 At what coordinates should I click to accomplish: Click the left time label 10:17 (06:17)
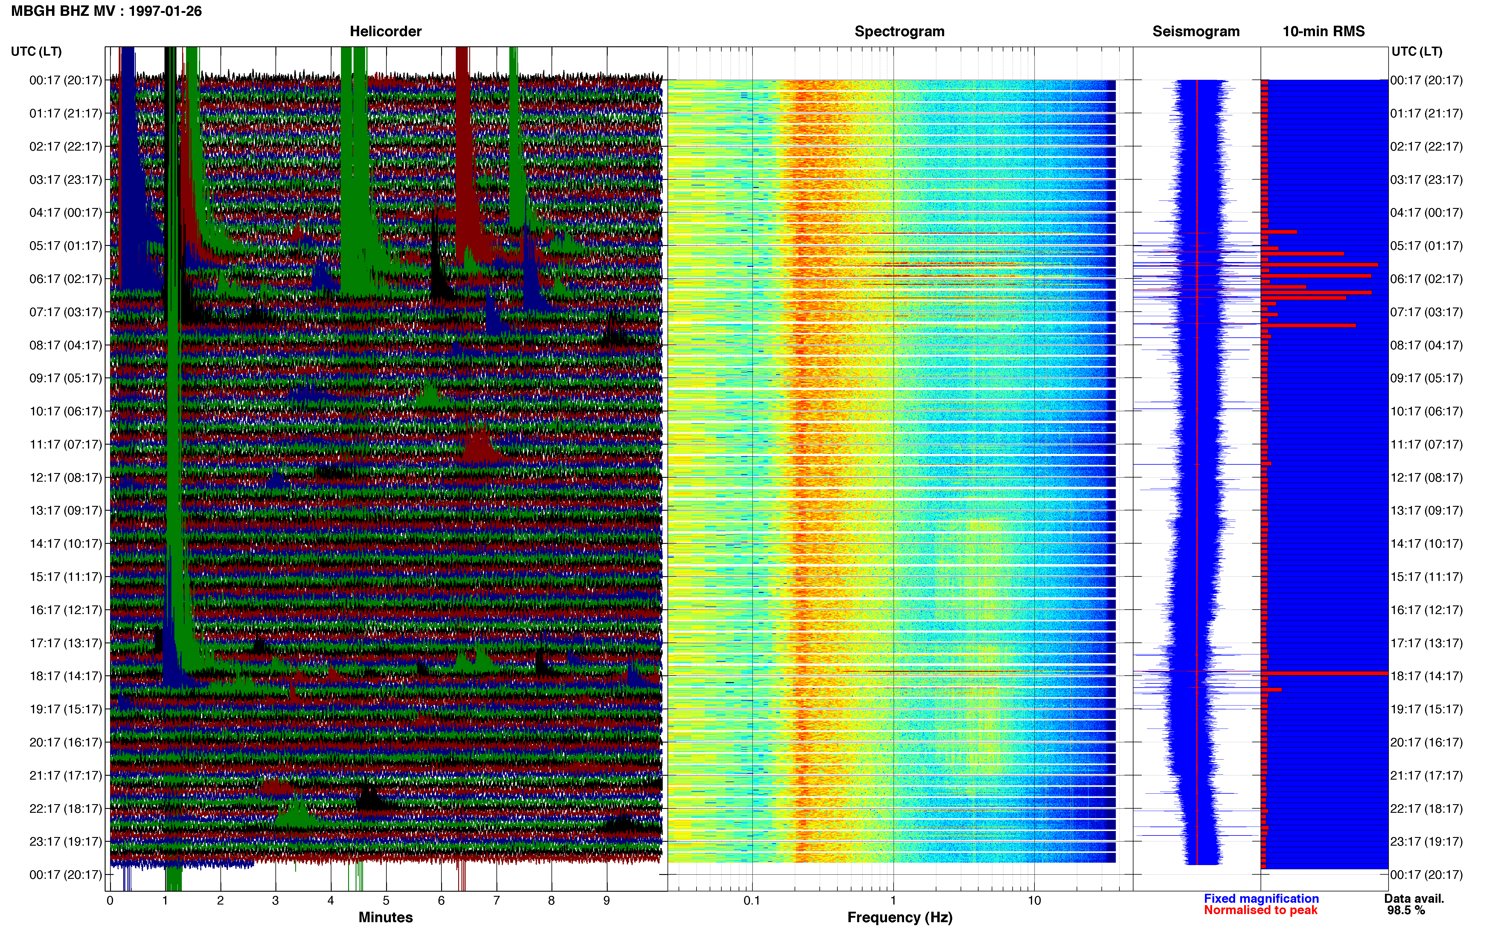66,411
